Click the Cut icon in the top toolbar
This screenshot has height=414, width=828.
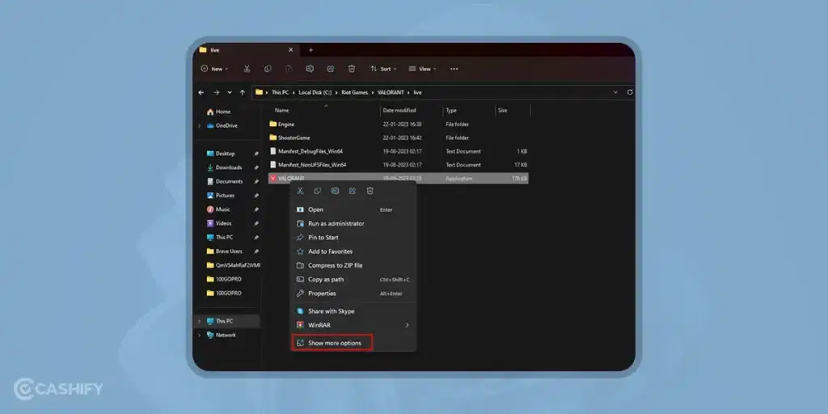click(x=247, y=69)
